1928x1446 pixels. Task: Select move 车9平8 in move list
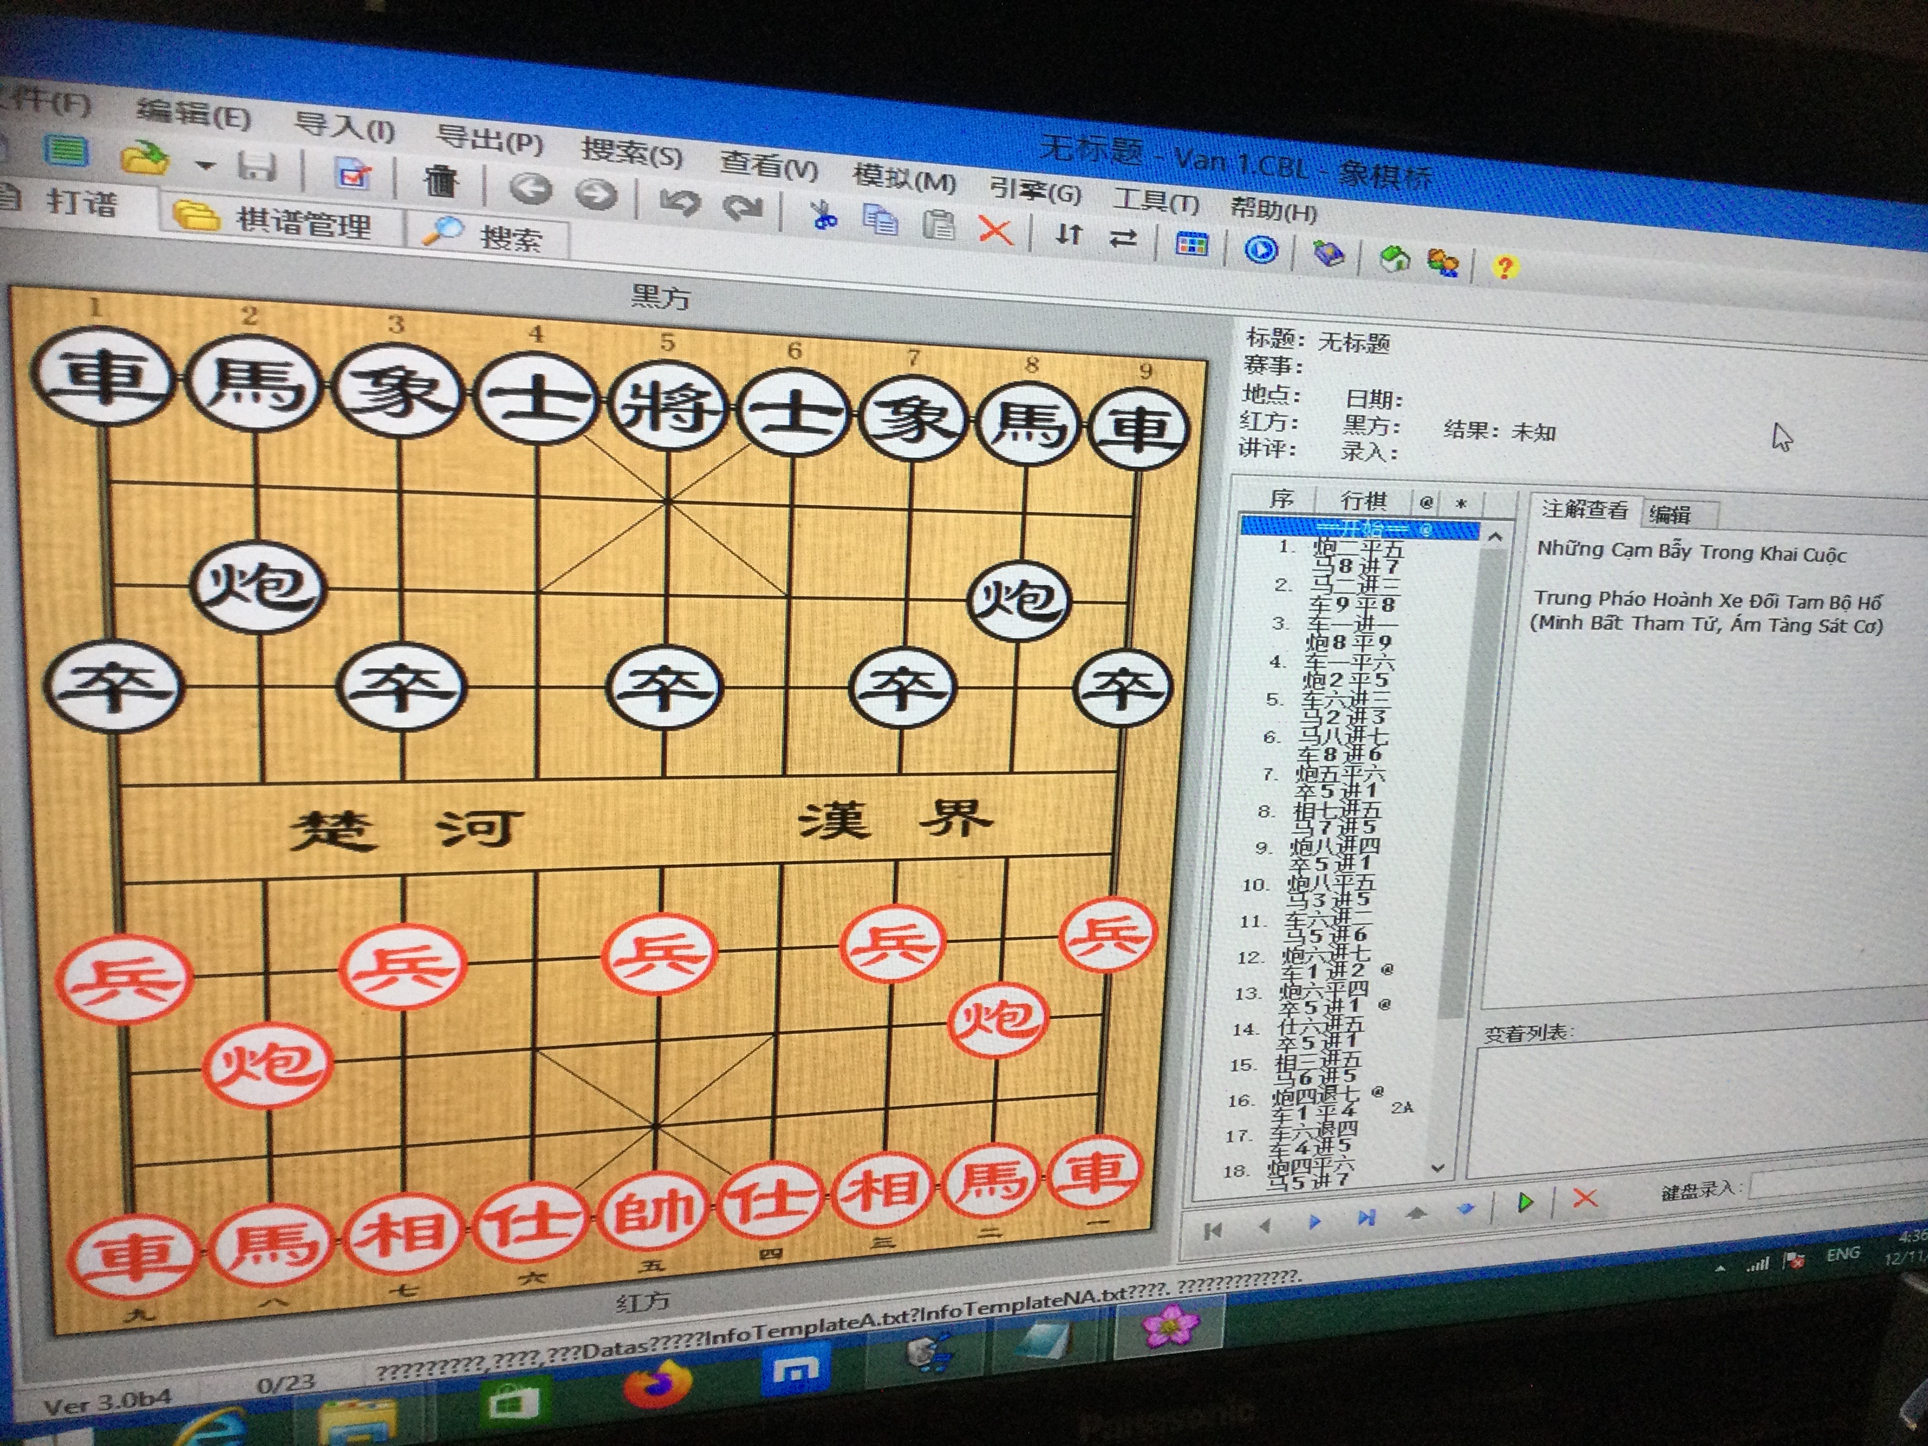pos(1352,604)
